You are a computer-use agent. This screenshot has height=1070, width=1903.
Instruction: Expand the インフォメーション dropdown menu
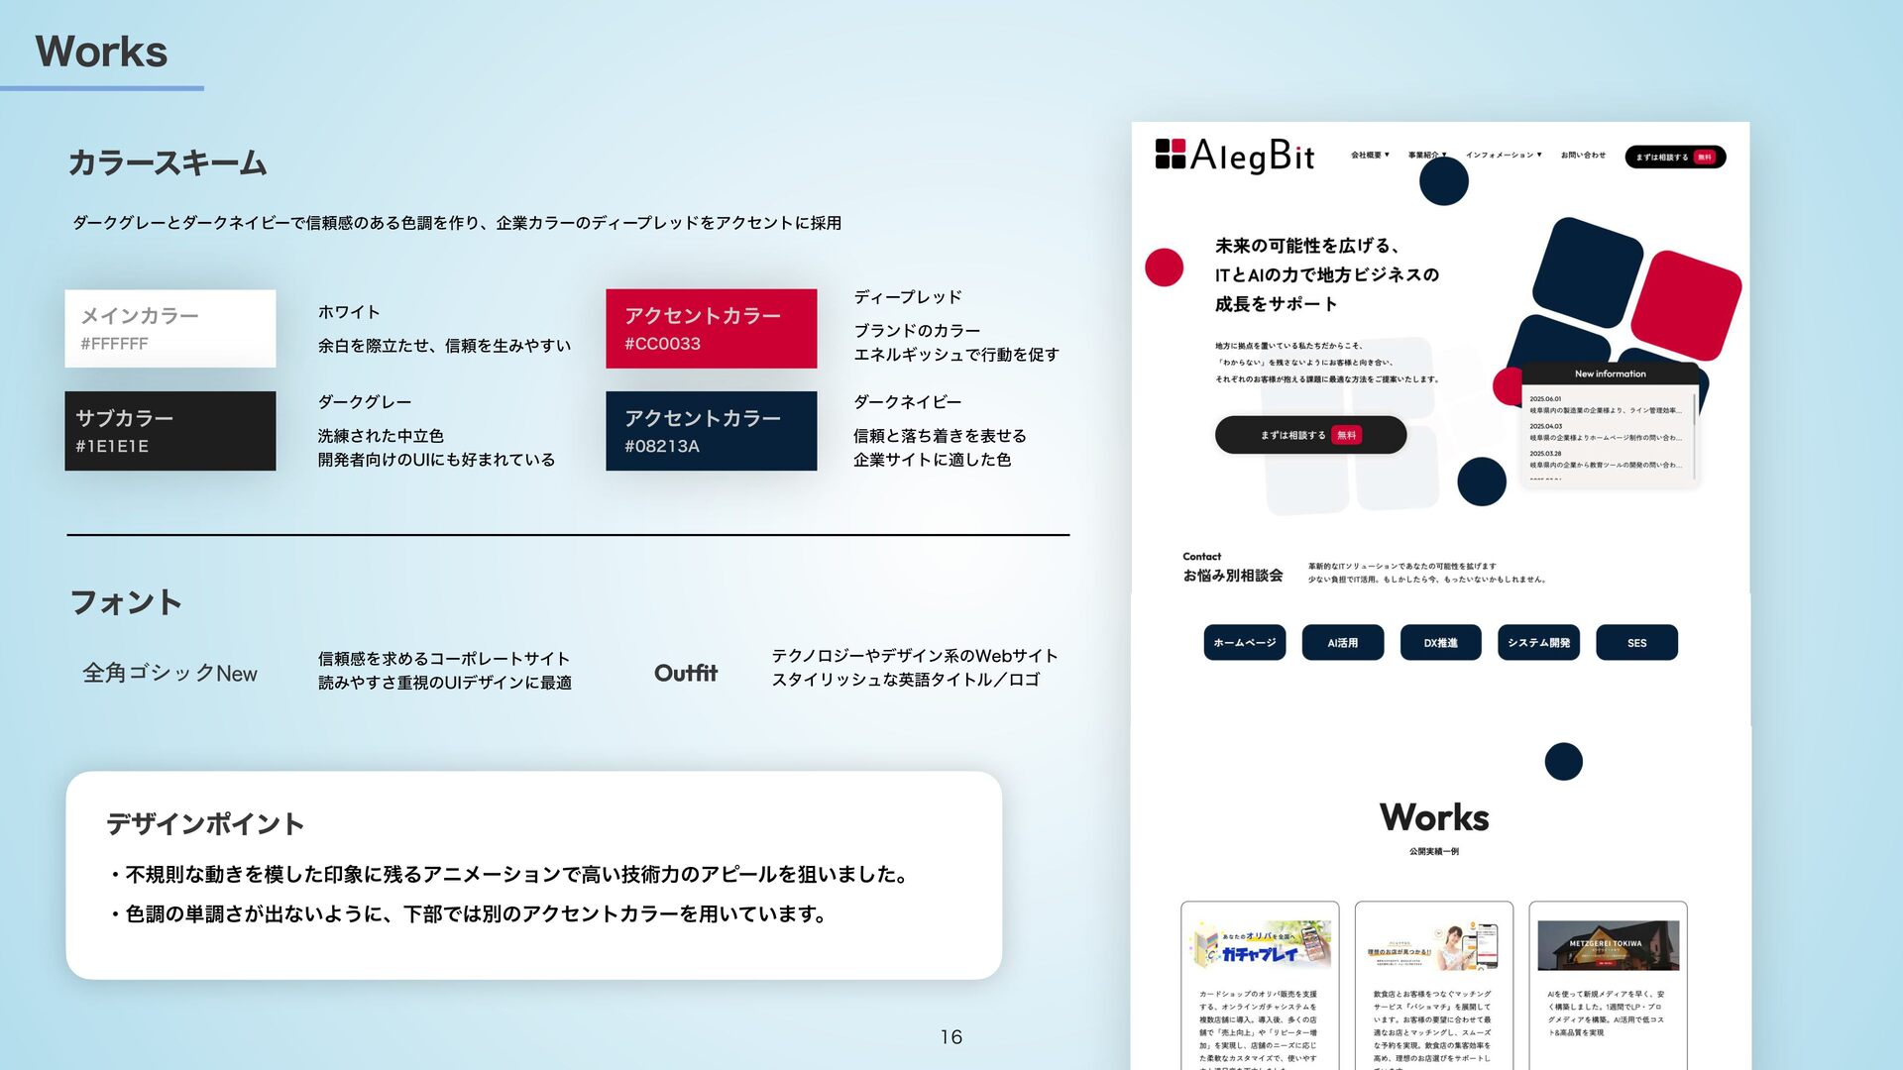pos(1503,156)
